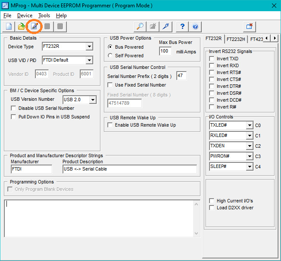Switch to the FT2232H tab
Viewport: 281px width, 261px height.
point(236,39)
